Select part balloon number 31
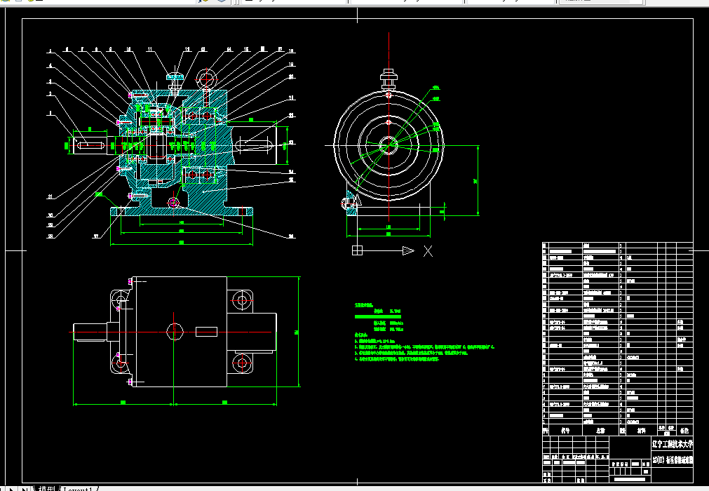 (50, 196)
